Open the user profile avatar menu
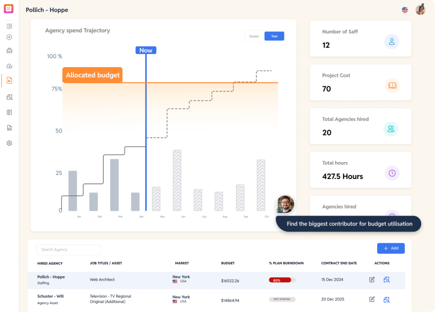The height and width of the screenshot is (312, 435). pyautogui.click(x=420, y=10)
